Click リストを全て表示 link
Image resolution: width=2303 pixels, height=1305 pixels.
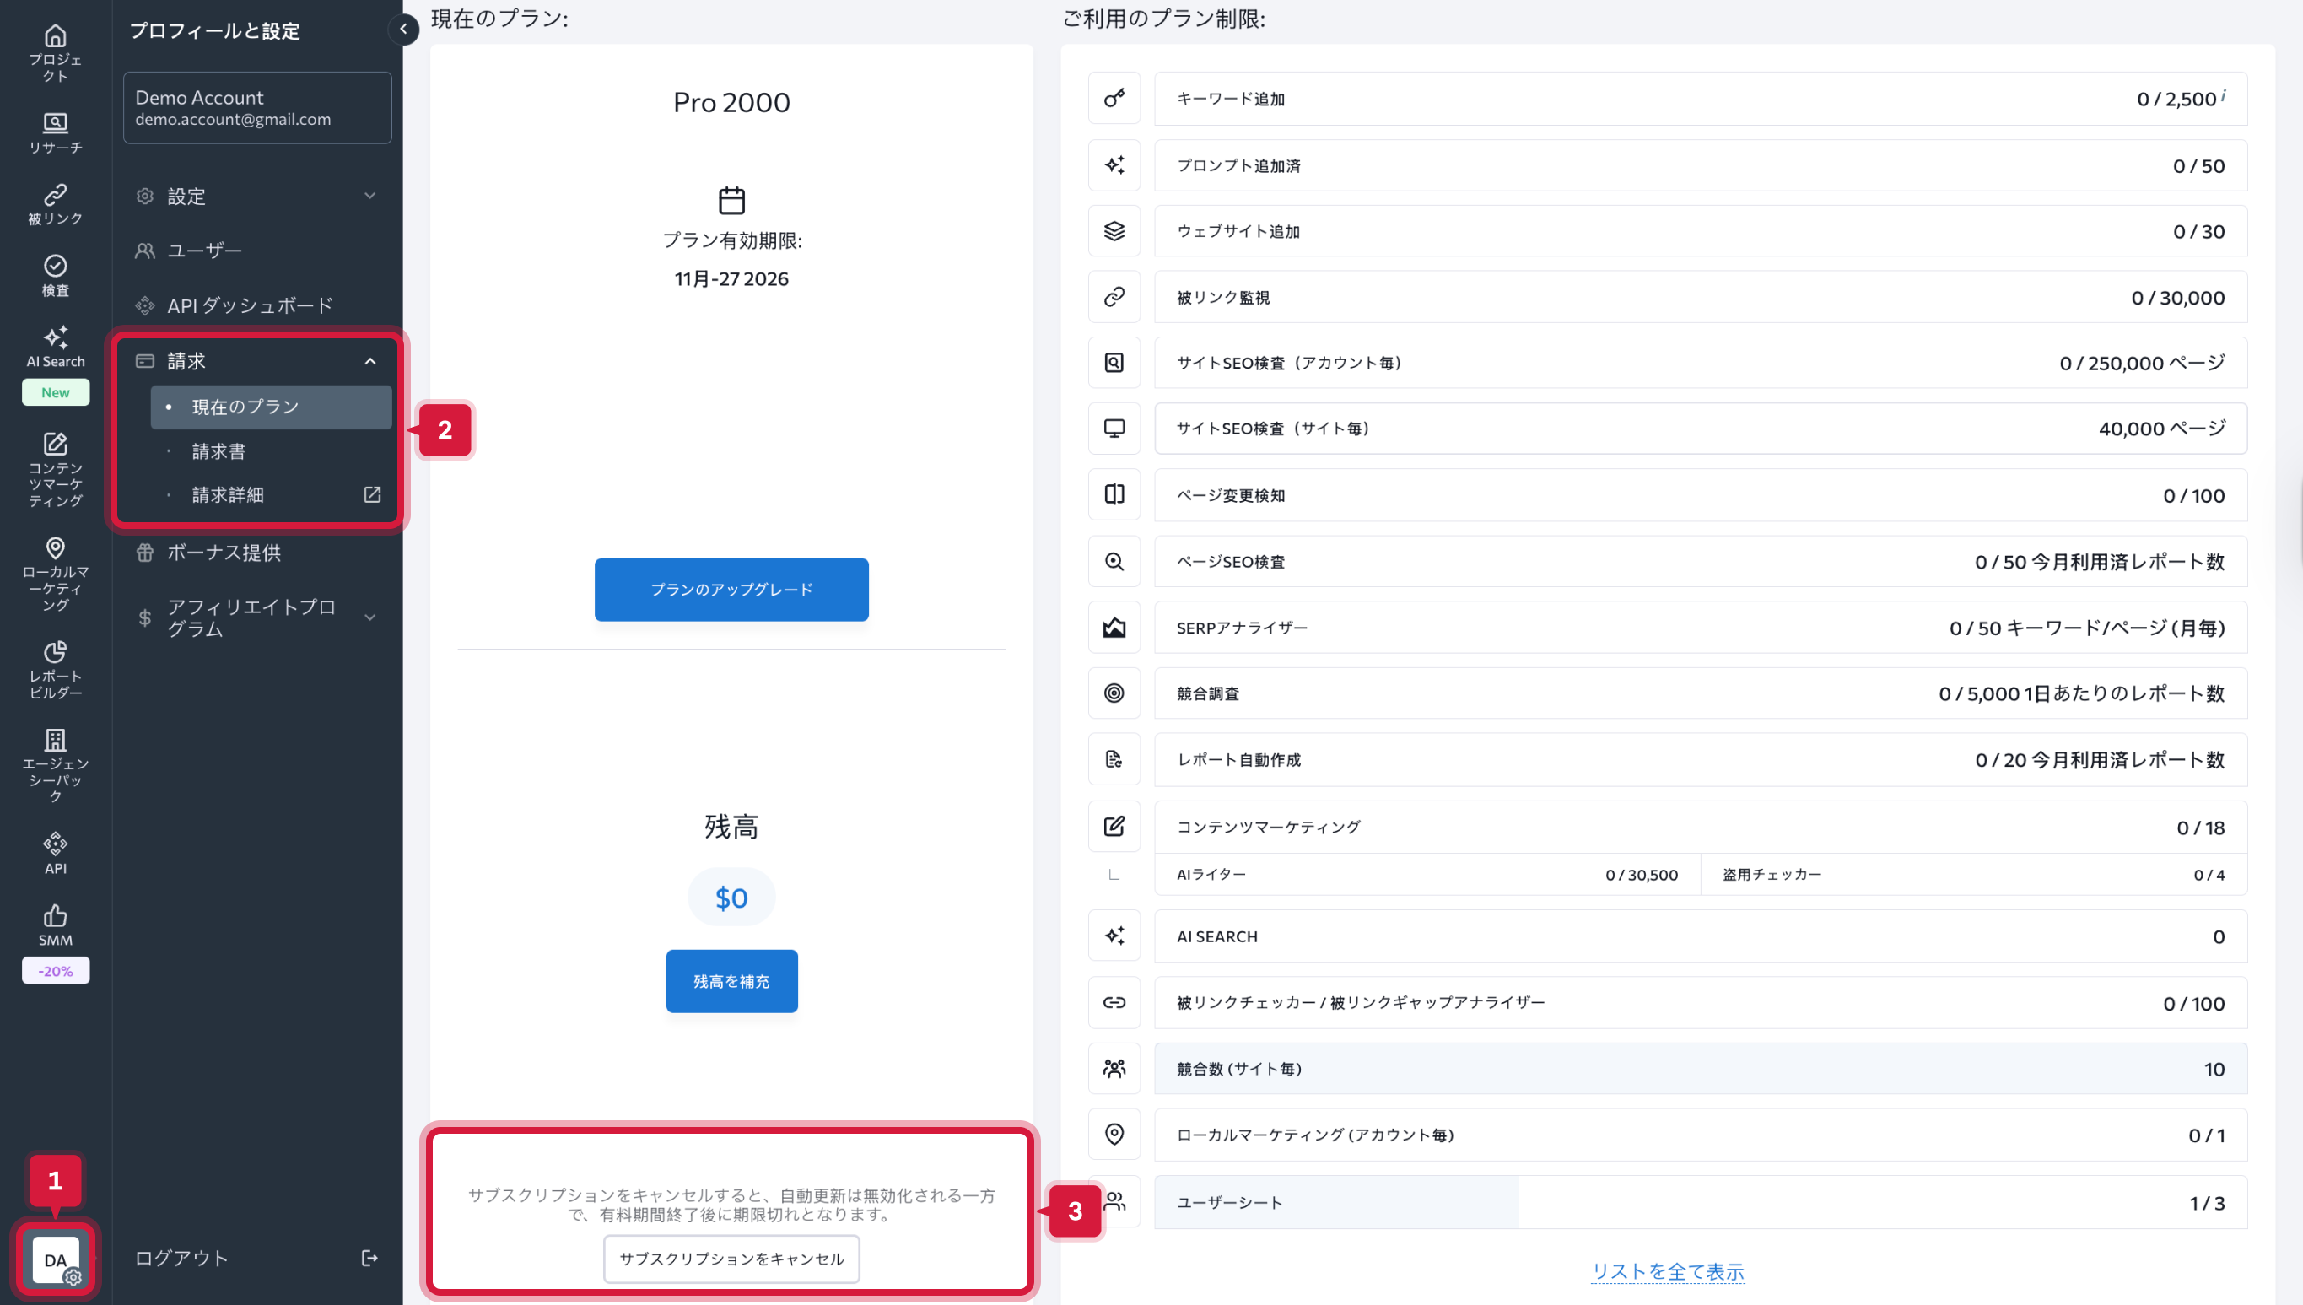pyautogui.click(x=1668, y=1271)
